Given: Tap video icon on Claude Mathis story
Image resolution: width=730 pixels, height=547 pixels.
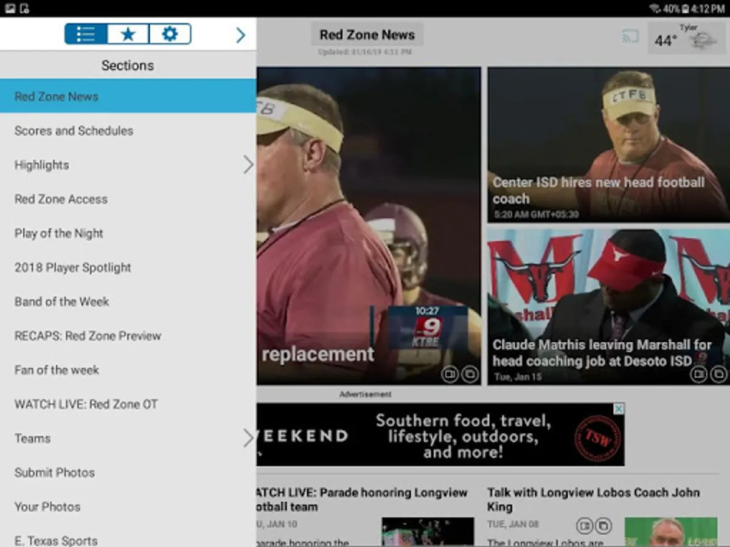Looking at the screenshot, I should pyautogui.click(x=698, y=374).
